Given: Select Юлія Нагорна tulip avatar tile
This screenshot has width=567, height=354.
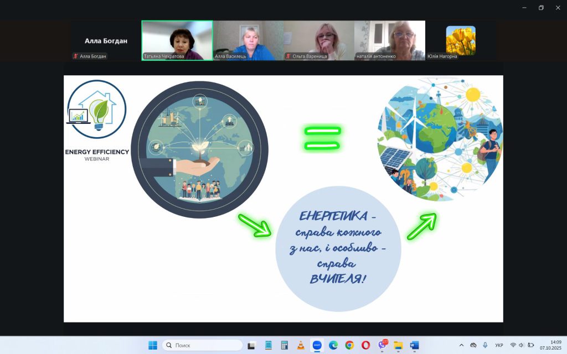Looking at the screenshot, I should coord(461,40).
